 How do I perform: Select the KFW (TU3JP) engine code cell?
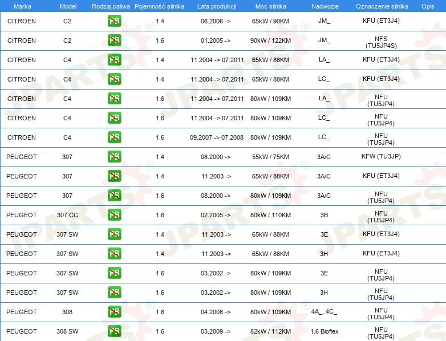click(x=381, y=156)
